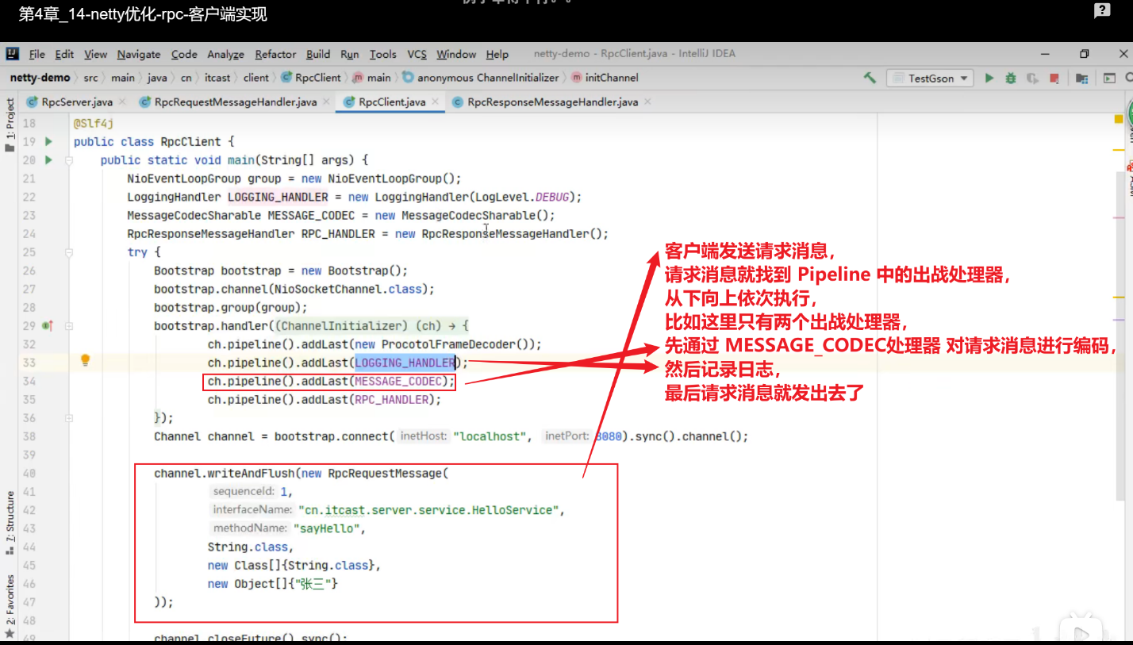Viewport: 1133px width, 645px height.
Task: Open the 1: Project tool window
Action: pos(10,125)
